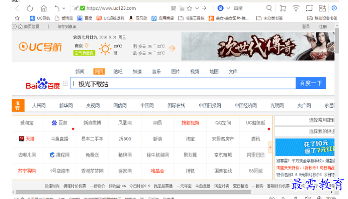This screenshot has width=348, height=199.
Task: Open the extensions grid icon in toolbar
Action: click(322, 8)
